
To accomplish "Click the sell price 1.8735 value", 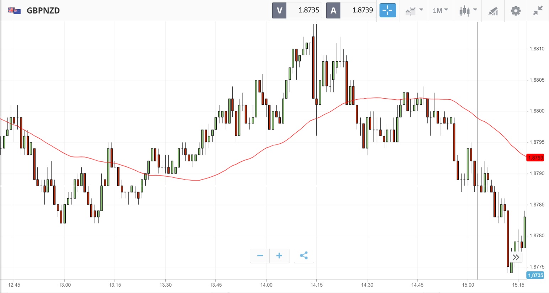I will tap(308, 10).
